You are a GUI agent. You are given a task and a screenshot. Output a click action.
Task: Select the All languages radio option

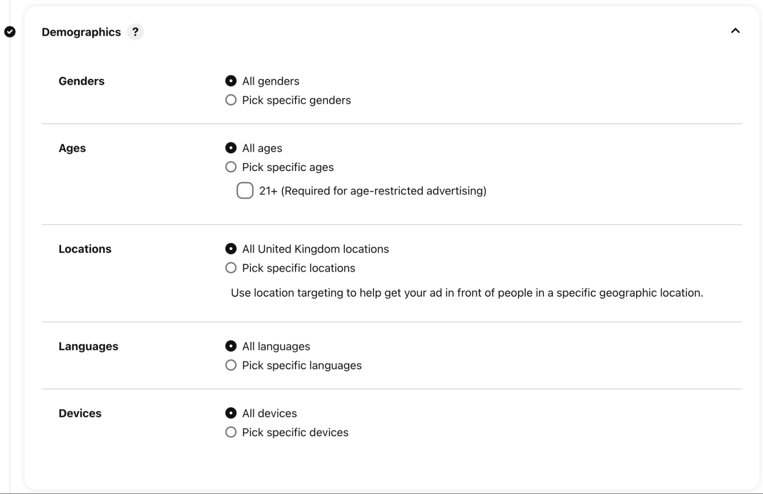coord(231,346)
